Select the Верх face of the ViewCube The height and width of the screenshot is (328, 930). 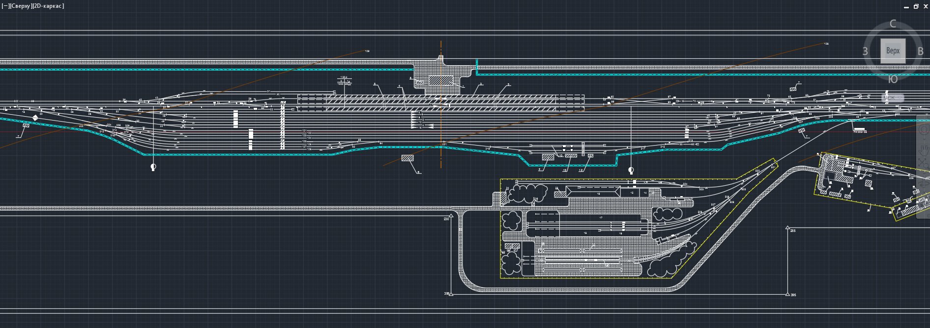[x=893, y=50]
